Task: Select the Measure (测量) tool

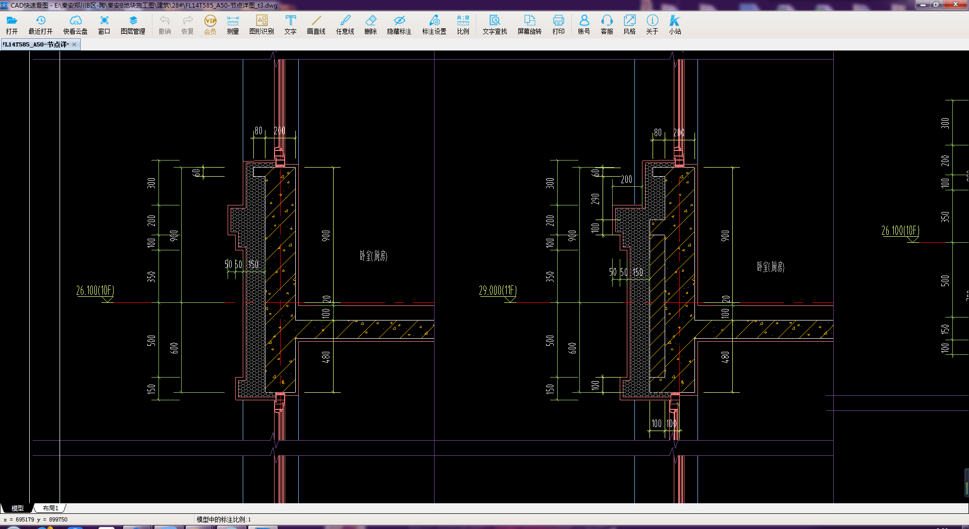Action: click(233, 24)
